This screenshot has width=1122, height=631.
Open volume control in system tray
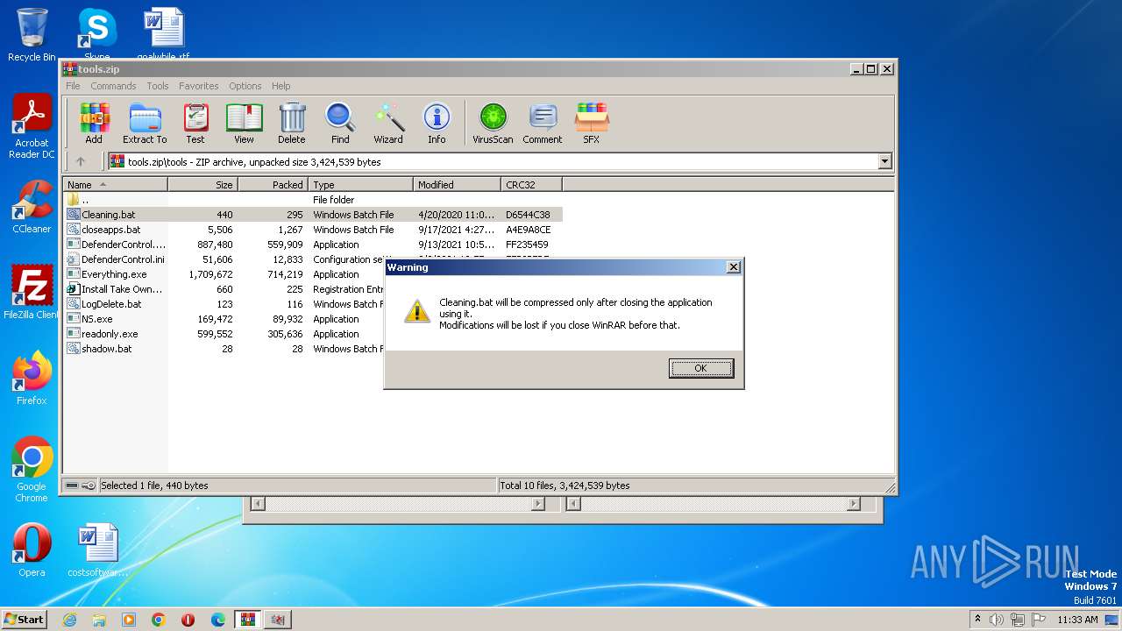coord(997,620)
